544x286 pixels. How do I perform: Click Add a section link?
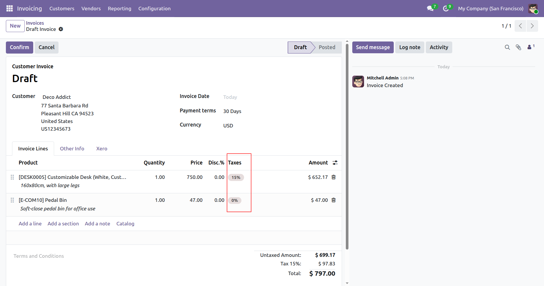point(63,224)
